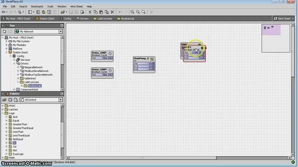Click the Duplicate toolbar icon
298x167 pixels.
[x=107, y=12]
